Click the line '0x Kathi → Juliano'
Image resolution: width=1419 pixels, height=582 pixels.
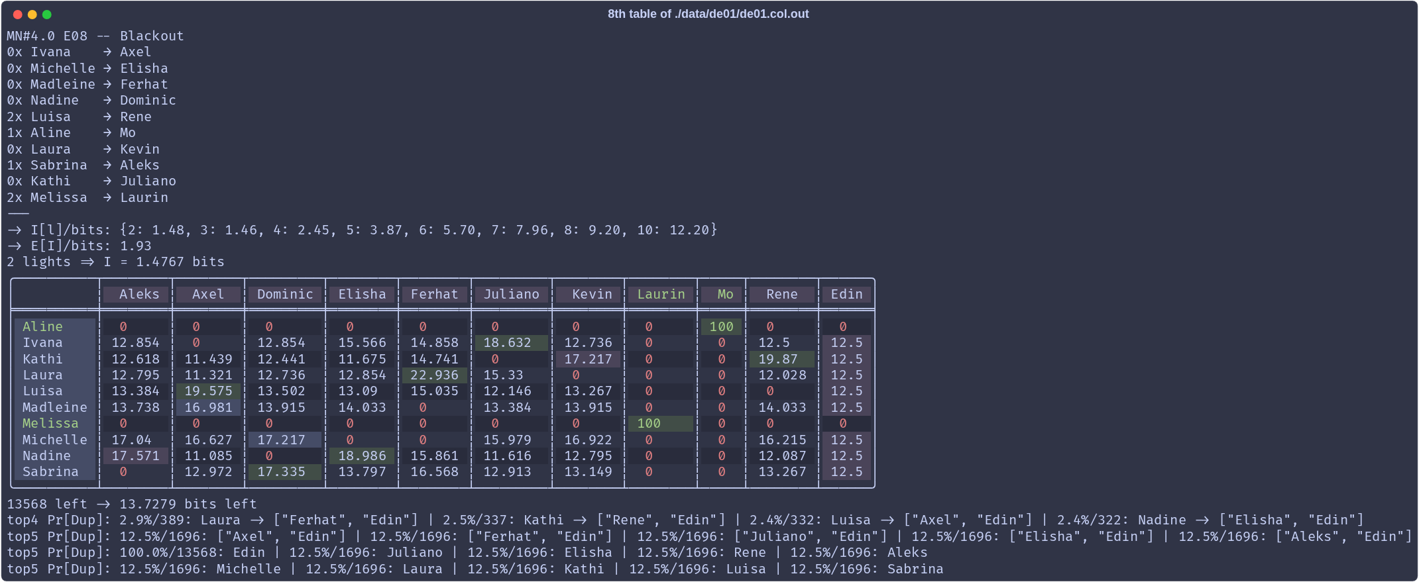91,181
